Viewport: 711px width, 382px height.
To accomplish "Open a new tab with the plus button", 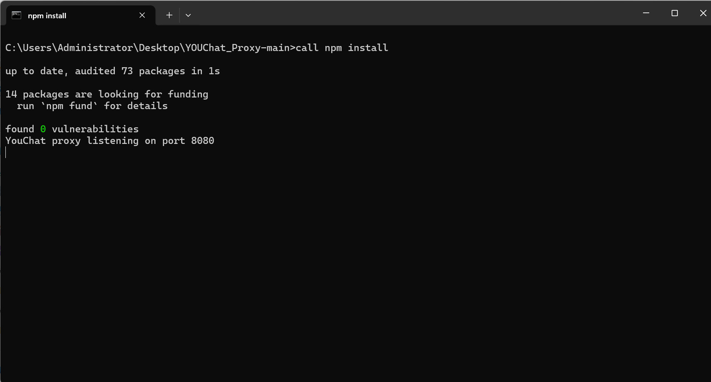I will [169, 15].
